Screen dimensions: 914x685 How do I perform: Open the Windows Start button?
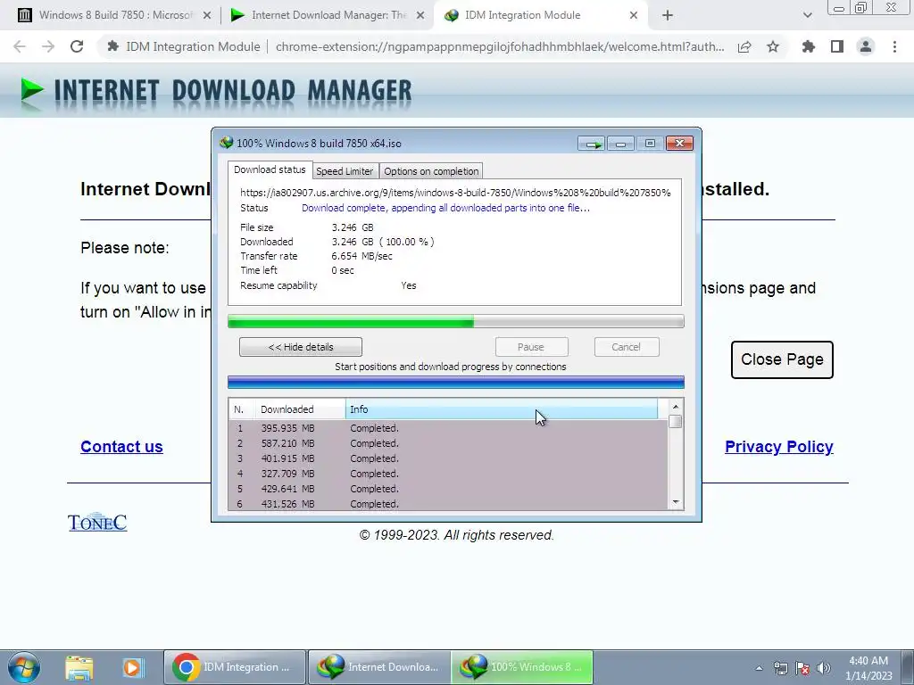tap(24, 667)
